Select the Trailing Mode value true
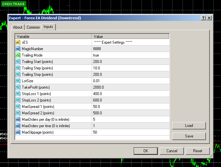221x167 pixels. 96,55
